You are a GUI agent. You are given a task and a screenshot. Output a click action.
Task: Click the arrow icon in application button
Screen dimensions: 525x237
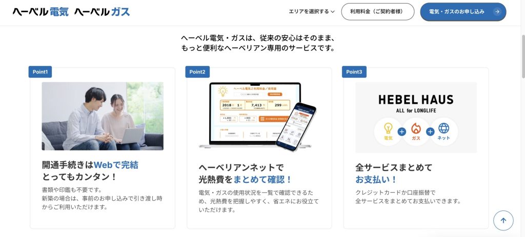(x=497, y=12)
